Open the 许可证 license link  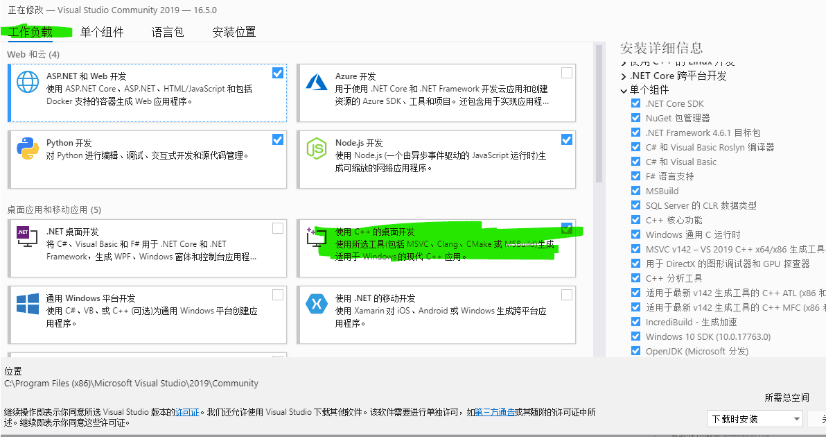(x=187, y=412)
